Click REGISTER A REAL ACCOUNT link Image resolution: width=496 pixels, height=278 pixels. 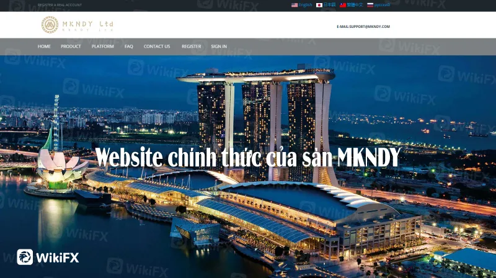(60, 5)
